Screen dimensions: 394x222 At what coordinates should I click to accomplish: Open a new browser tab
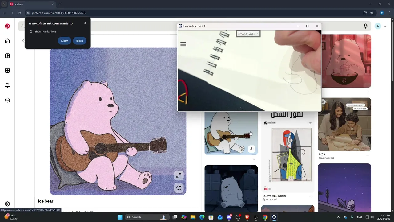click(x=60, y=4)
